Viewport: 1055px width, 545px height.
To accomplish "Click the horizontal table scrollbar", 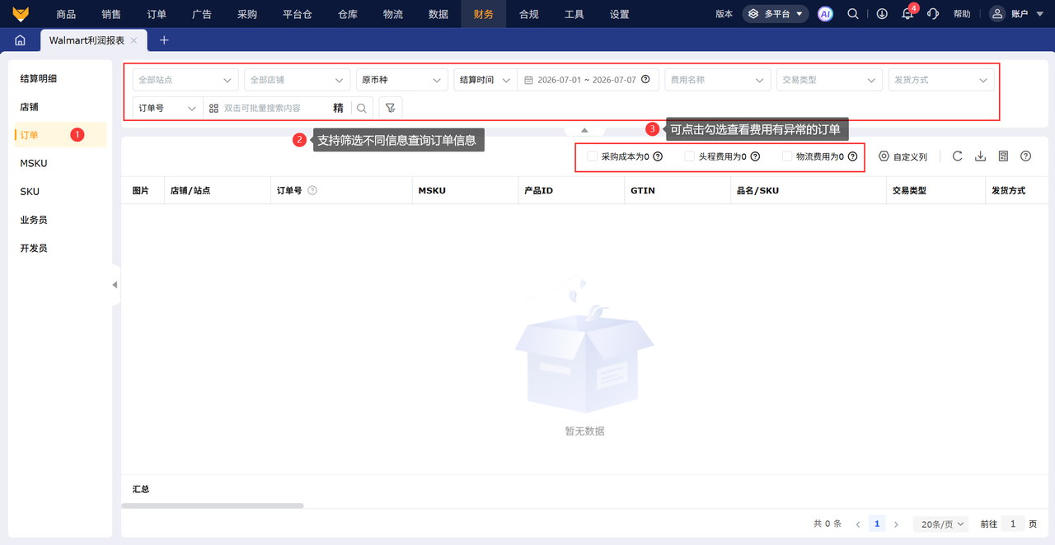I will pyautogui.click(x=213, y=505).
